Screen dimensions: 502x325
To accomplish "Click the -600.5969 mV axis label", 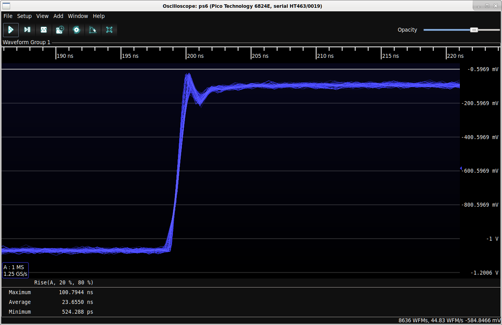I will coord(480,171).
